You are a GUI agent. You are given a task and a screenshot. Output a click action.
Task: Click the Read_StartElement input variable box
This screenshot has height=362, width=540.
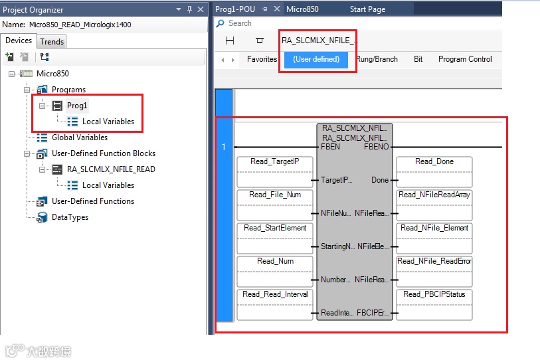pos(275,238)
